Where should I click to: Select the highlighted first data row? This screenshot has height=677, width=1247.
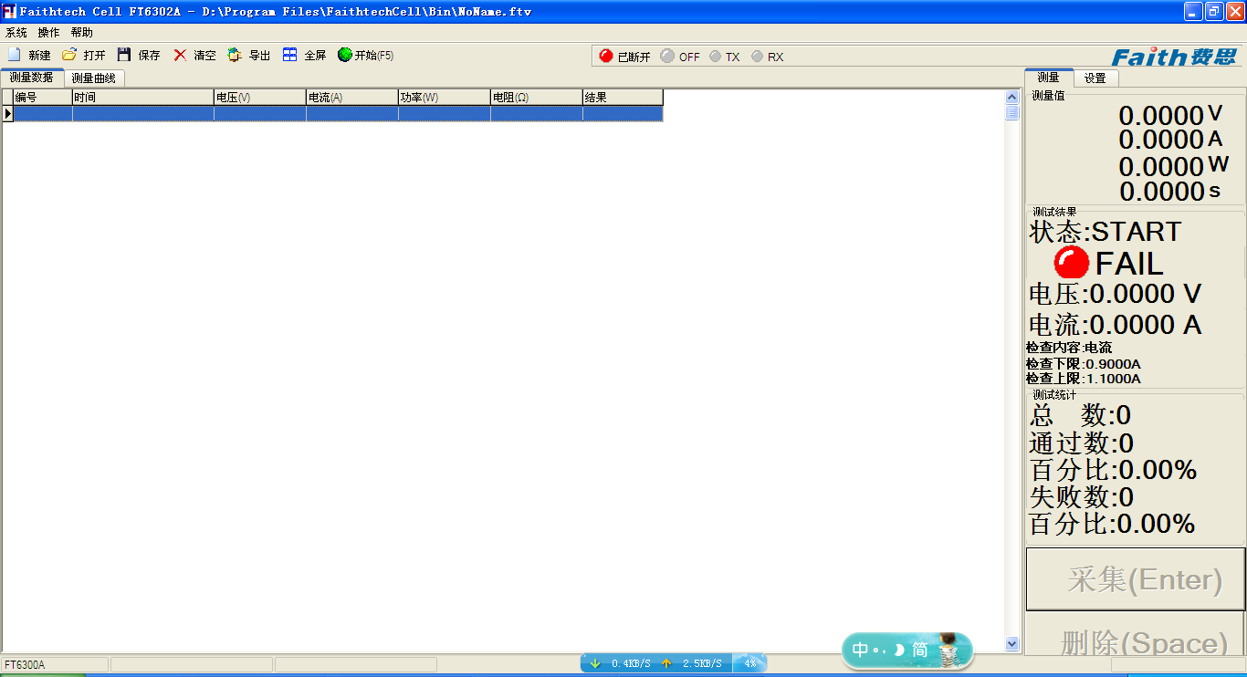click(x=338, y=114)
